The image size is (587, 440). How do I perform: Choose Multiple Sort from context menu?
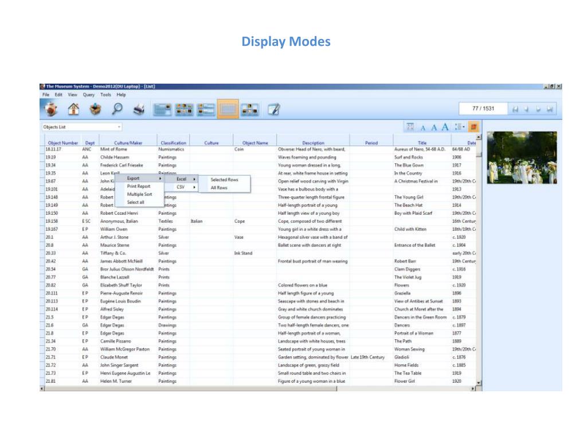tap(139, 194)
